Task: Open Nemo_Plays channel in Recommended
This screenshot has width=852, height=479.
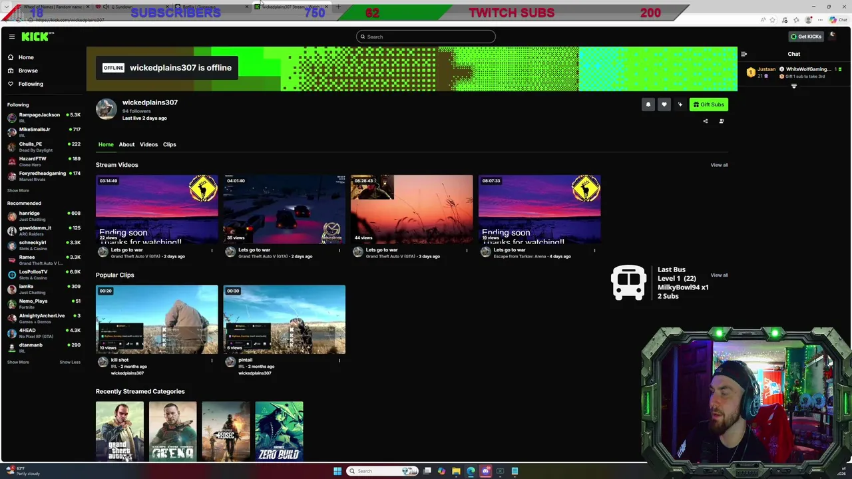Action: pos(44,303)
